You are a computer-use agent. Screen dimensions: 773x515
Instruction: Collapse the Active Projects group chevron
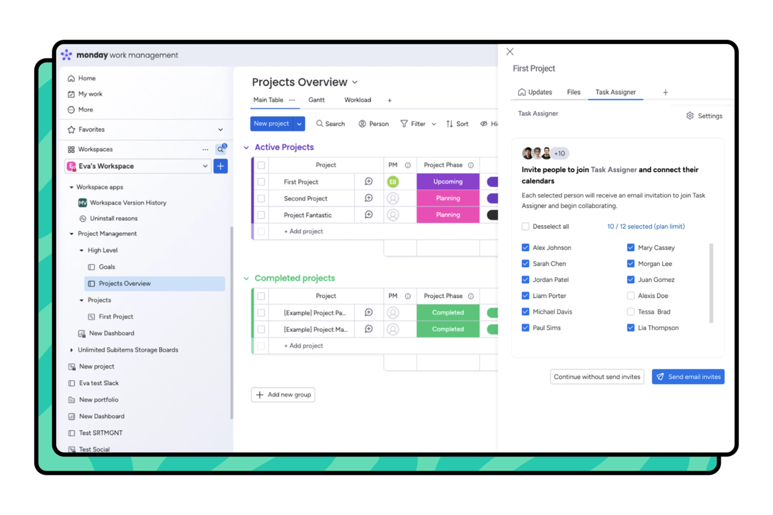pyautogui.click(x=246, y=147)
